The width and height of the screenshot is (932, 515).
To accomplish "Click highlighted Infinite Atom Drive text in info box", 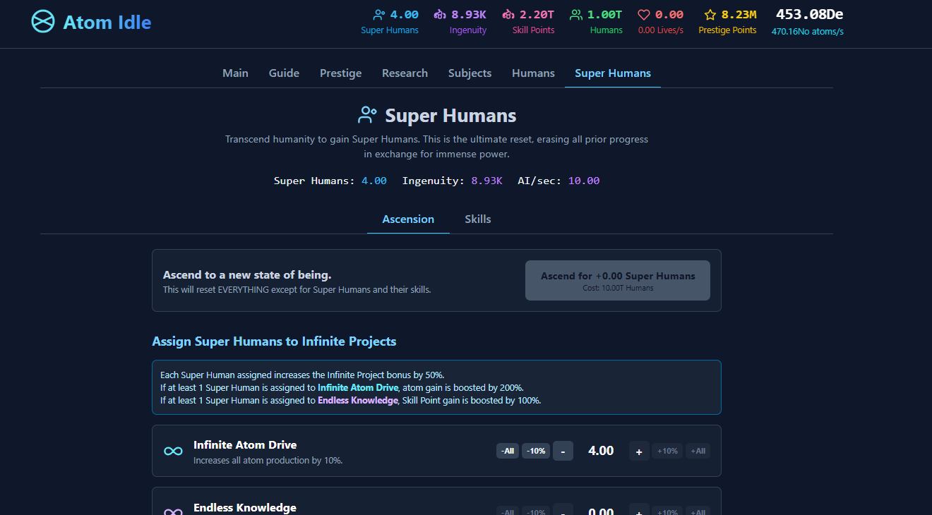I will click(358, 387).
